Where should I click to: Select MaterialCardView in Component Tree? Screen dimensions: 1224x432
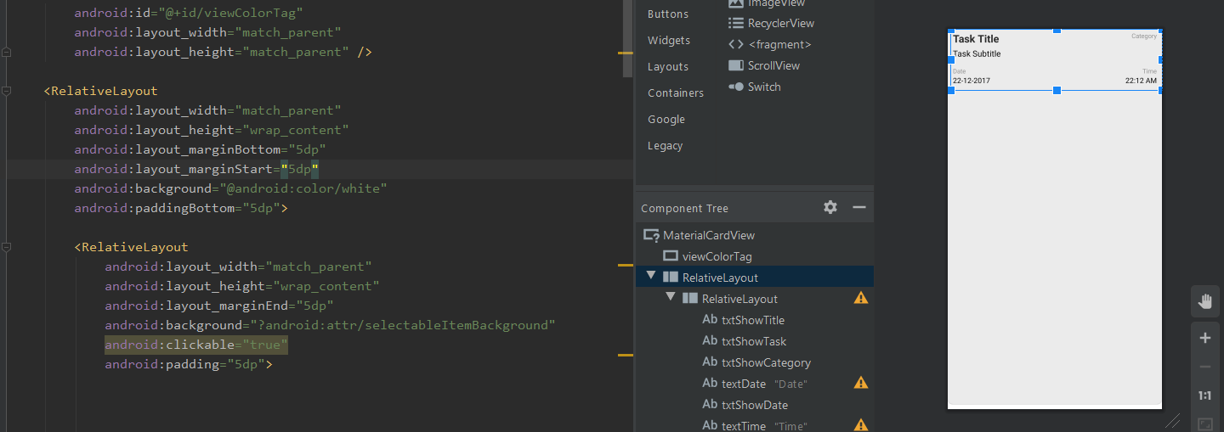tap(708, 235)
